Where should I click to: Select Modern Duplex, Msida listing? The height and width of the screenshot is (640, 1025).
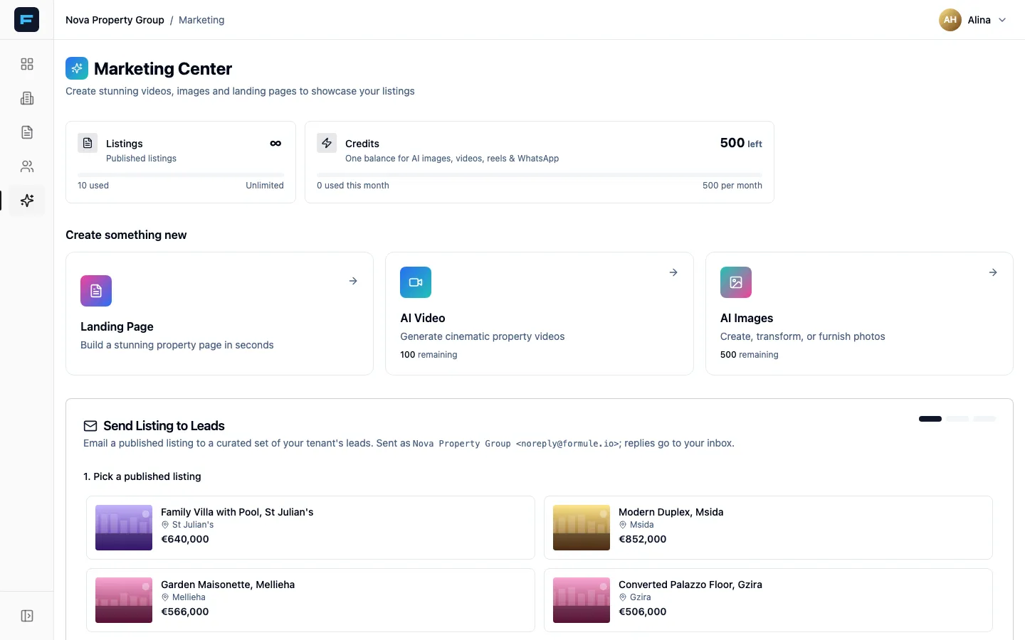coord(768,528)
